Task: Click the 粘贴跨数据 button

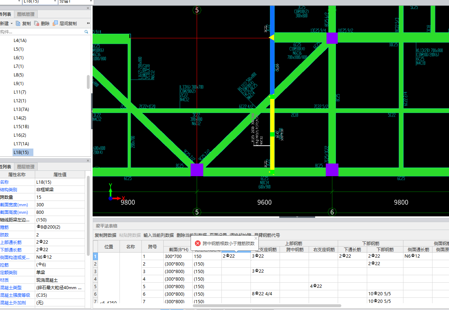Action: tap(130, 235)
